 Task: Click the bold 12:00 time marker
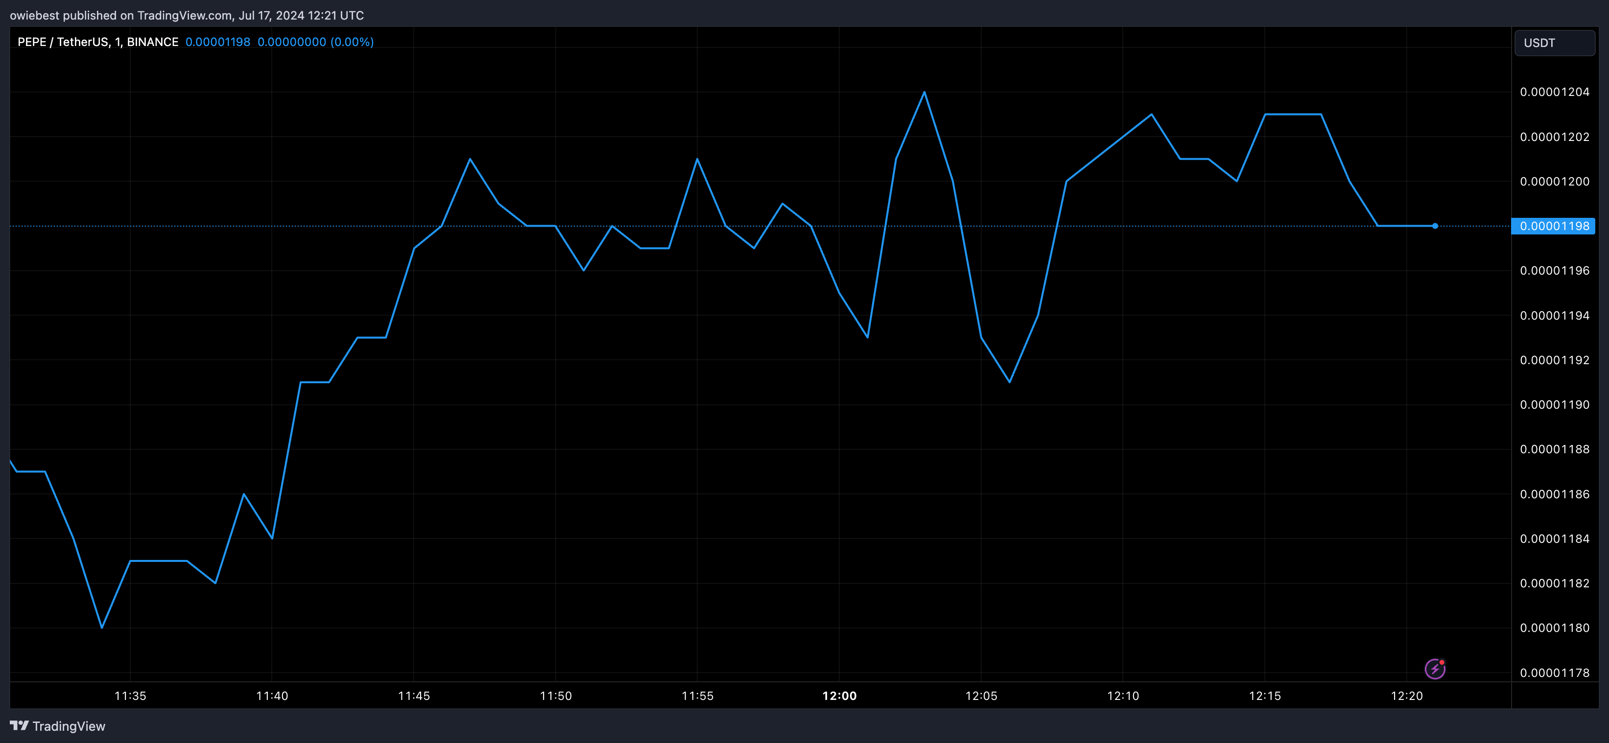pyautogui.click(x=839, y=696)
